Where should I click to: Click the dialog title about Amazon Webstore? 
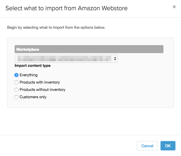point(66,8)
